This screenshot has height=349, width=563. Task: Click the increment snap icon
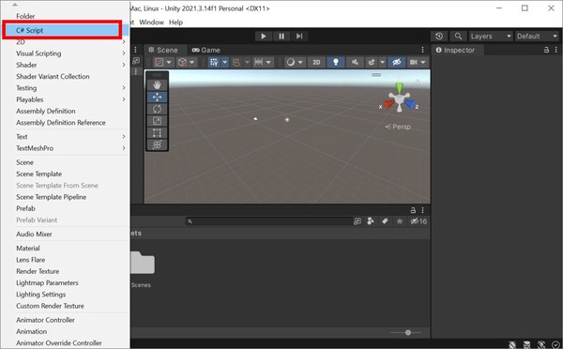[258, 62]
